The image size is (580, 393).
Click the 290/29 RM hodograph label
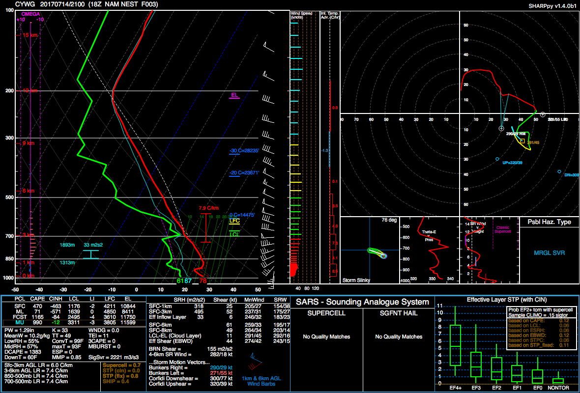[516, 134]
